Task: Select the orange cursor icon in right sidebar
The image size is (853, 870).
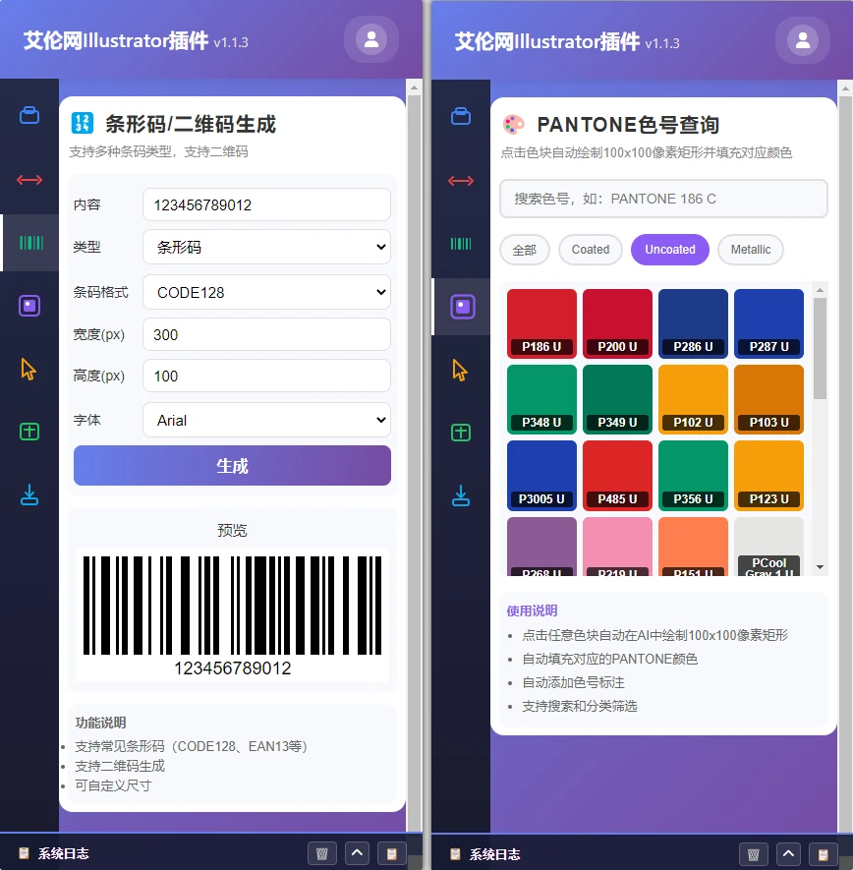Action: tap(461, 370)
